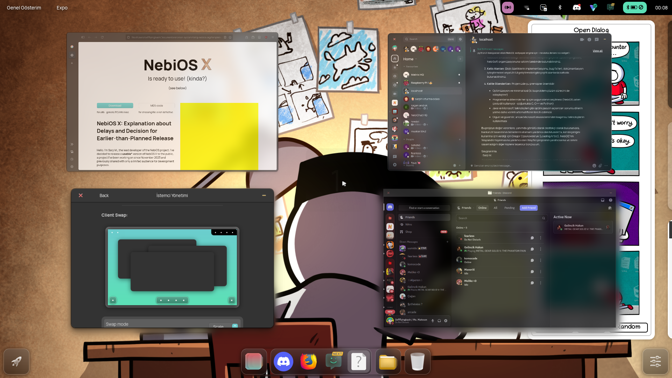Click the Matrix Search box
Image resolution: width=672 pixels, height=378 pixels.
point(429,39)
